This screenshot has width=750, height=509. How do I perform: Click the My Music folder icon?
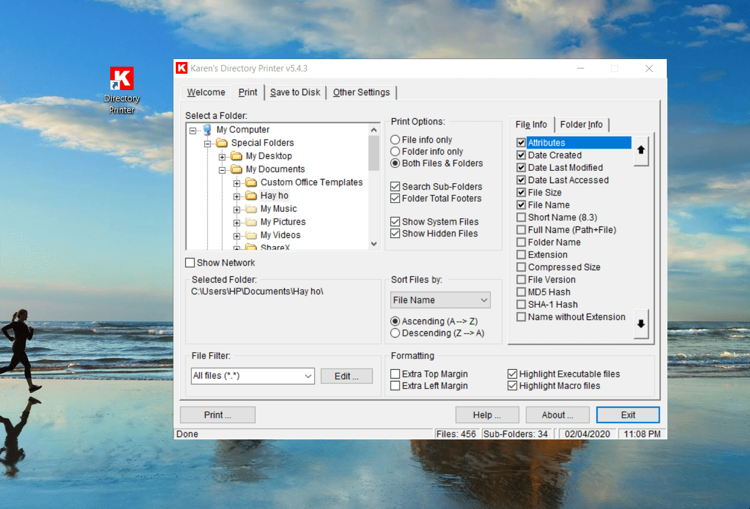251,209
